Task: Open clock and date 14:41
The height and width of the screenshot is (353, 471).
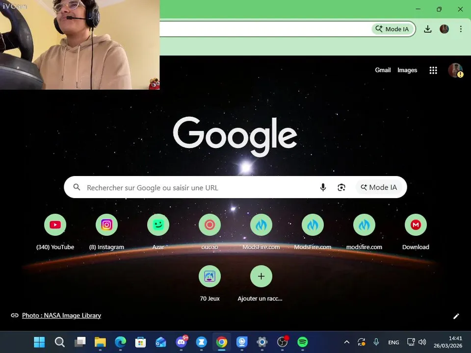Action: click(448, 342)
